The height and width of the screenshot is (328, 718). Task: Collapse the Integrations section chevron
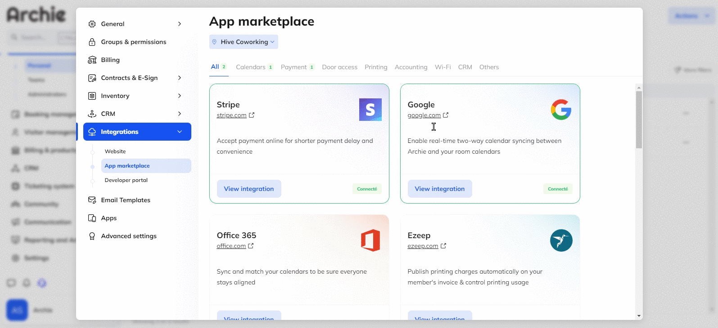[x=180, y=132]
